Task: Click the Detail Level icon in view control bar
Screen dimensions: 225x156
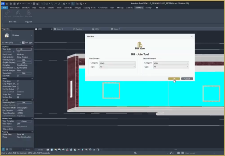Action: (x=48, y=150)
